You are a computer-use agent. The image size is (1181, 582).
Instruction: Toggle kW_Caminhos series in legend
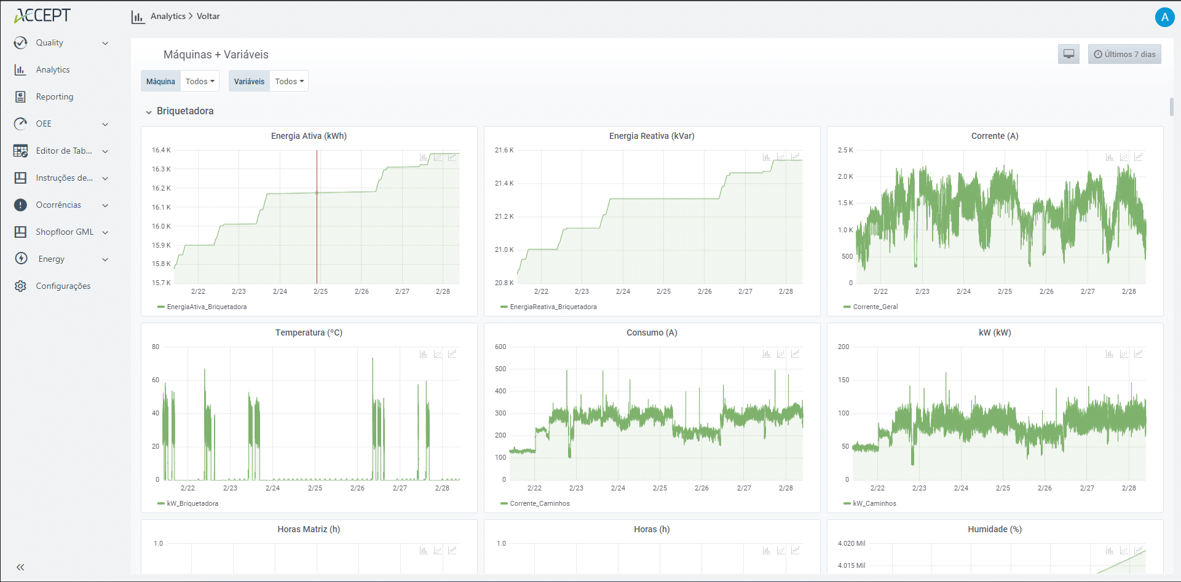[x=874, y=503]
